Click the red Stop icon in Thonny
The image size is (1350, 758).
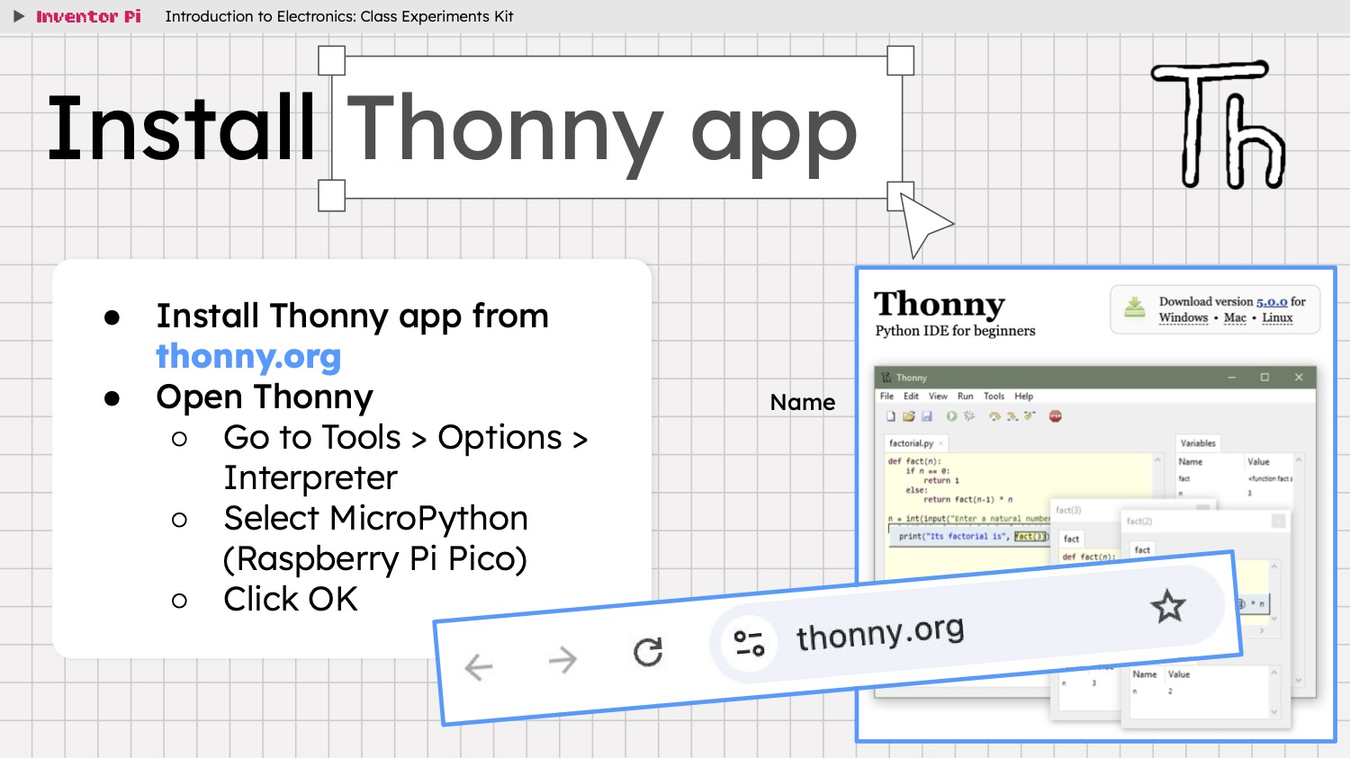(x=1055, y=416)
